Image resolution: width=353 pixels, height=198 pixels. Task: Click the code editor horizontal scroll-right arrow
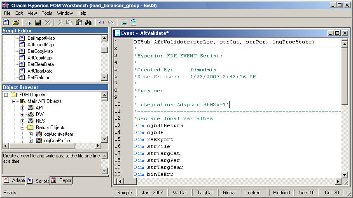point(338,181)
